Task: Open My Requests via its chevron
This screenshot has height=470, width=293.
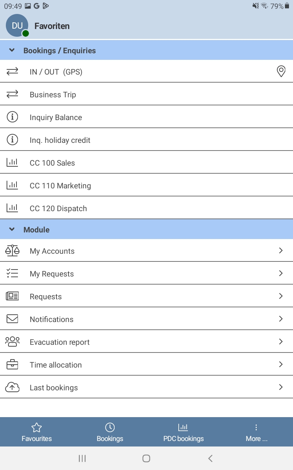Action: (x=281, y=273)
